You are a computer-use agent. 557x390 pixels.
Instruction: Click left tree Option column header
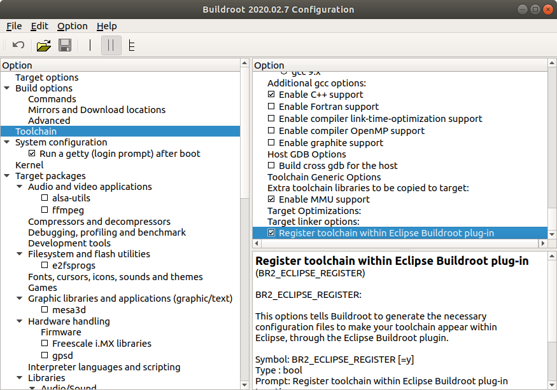[x=120, y=65]
